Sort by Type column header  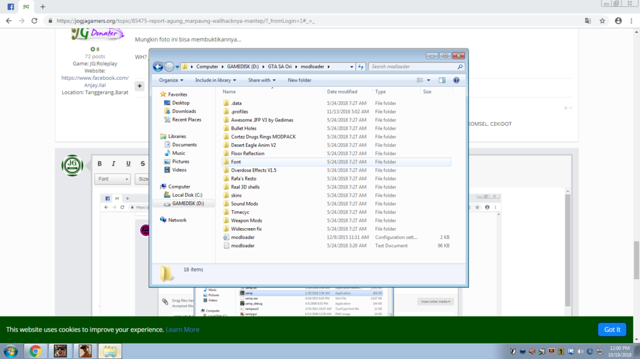tap(380, 92)
